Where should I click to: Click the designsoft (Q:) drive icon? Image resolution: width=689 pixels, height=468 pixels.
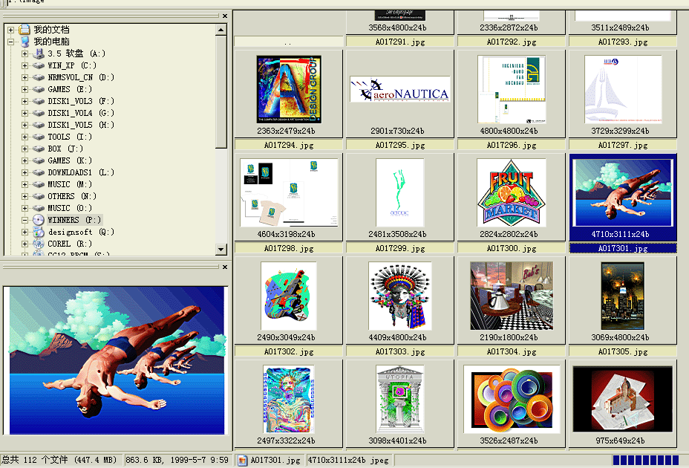(39, 232)
